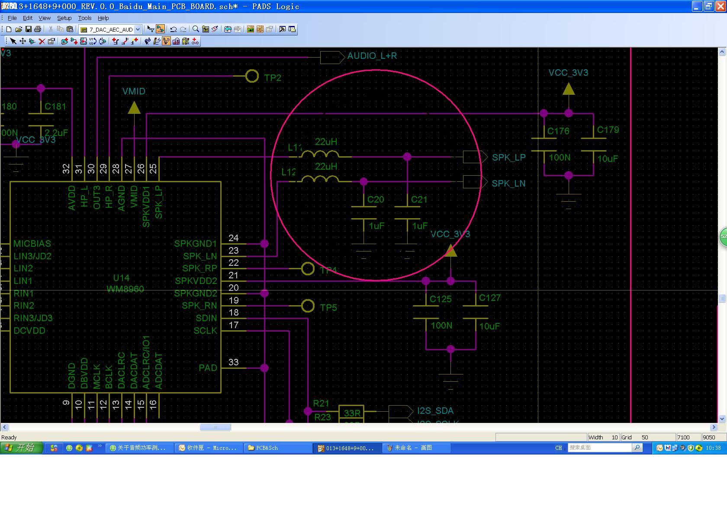Open the View menu
Image resolution: width=727 pixels, height=532 pixels.
(x=45, y=18)
